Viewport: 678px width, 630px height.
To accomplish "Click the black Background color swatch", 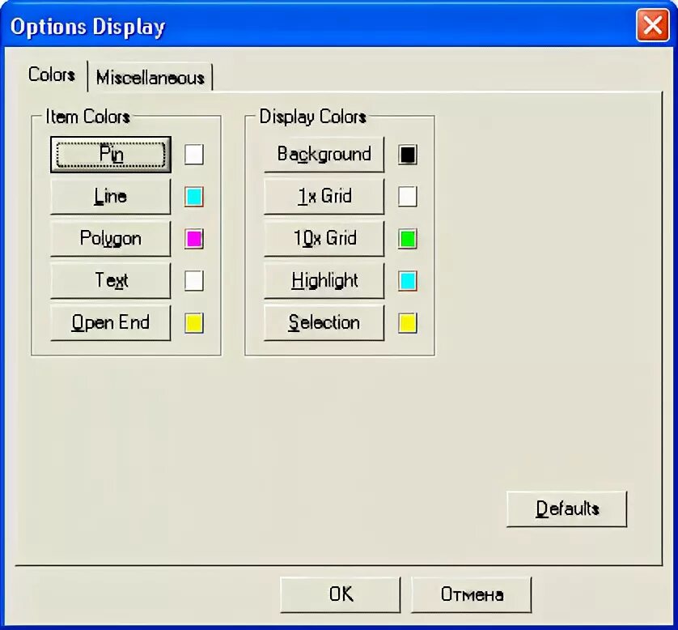I will click(407, 155).
